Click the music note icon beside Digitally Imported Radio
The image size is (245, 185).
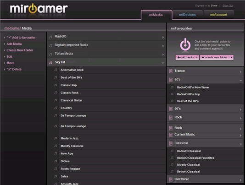click(x=50, y=45)
